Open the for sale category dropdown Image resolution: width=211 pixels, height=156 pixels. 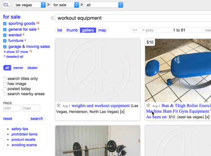[65, 5]
